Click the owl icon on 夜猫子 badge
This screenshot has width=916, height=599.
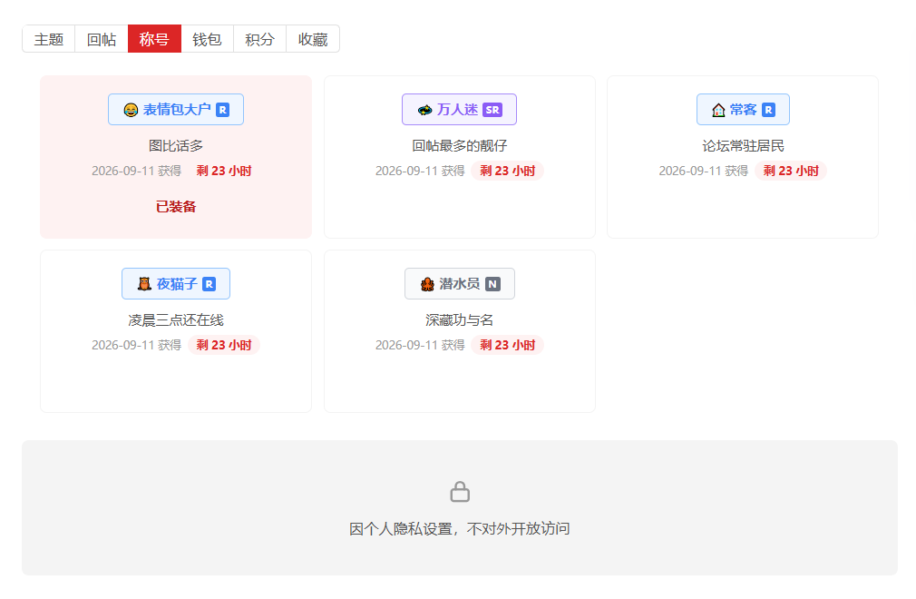144,284
